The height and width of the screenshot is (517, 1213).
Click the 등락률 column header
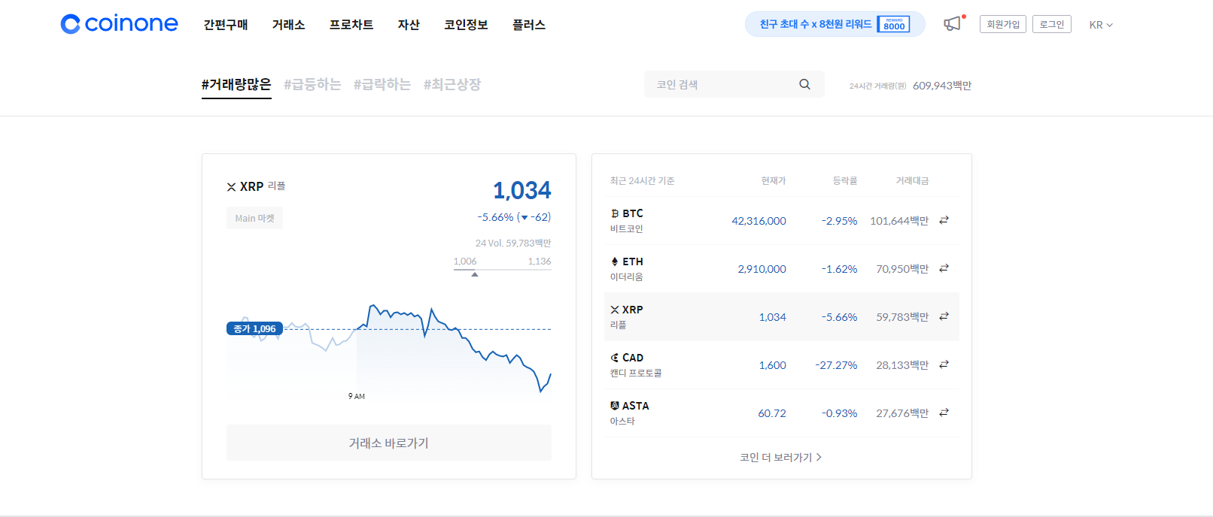click(845, 181)
